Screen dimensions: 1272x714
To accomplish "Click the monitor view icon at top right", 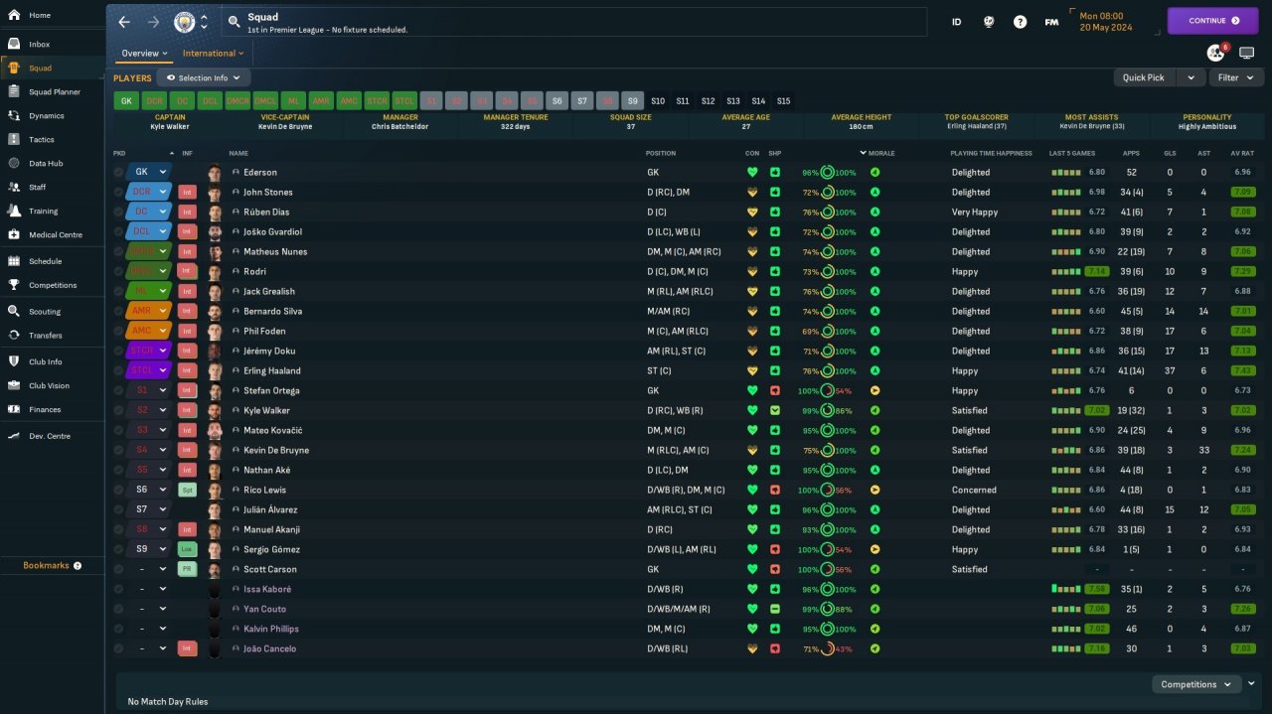I will pyautogui.click(x=1246, y=53).
